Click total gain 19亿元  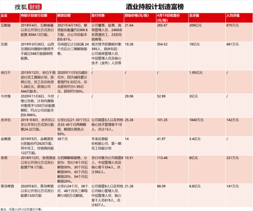194,44
